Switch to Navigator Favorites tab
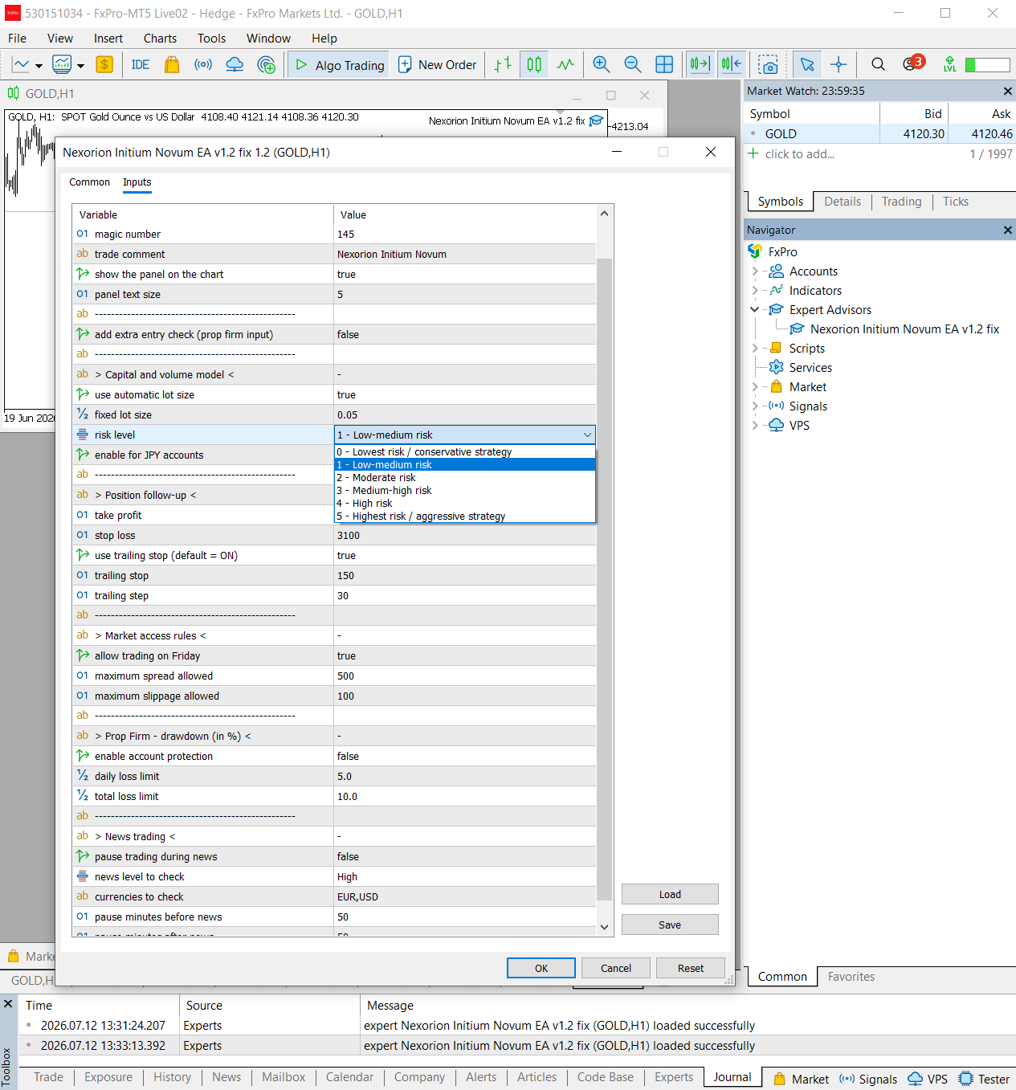This screenshot has height=1090, width=1016. (851, 977)
